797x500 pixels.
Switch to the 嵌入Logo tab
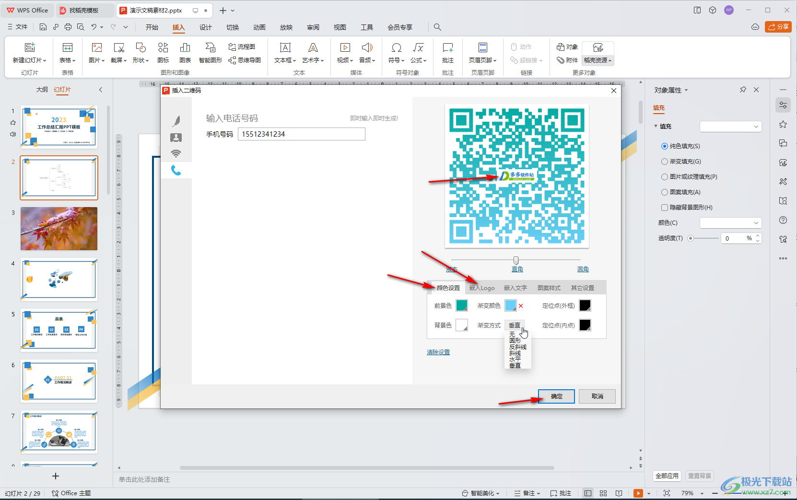coord(482,288)
